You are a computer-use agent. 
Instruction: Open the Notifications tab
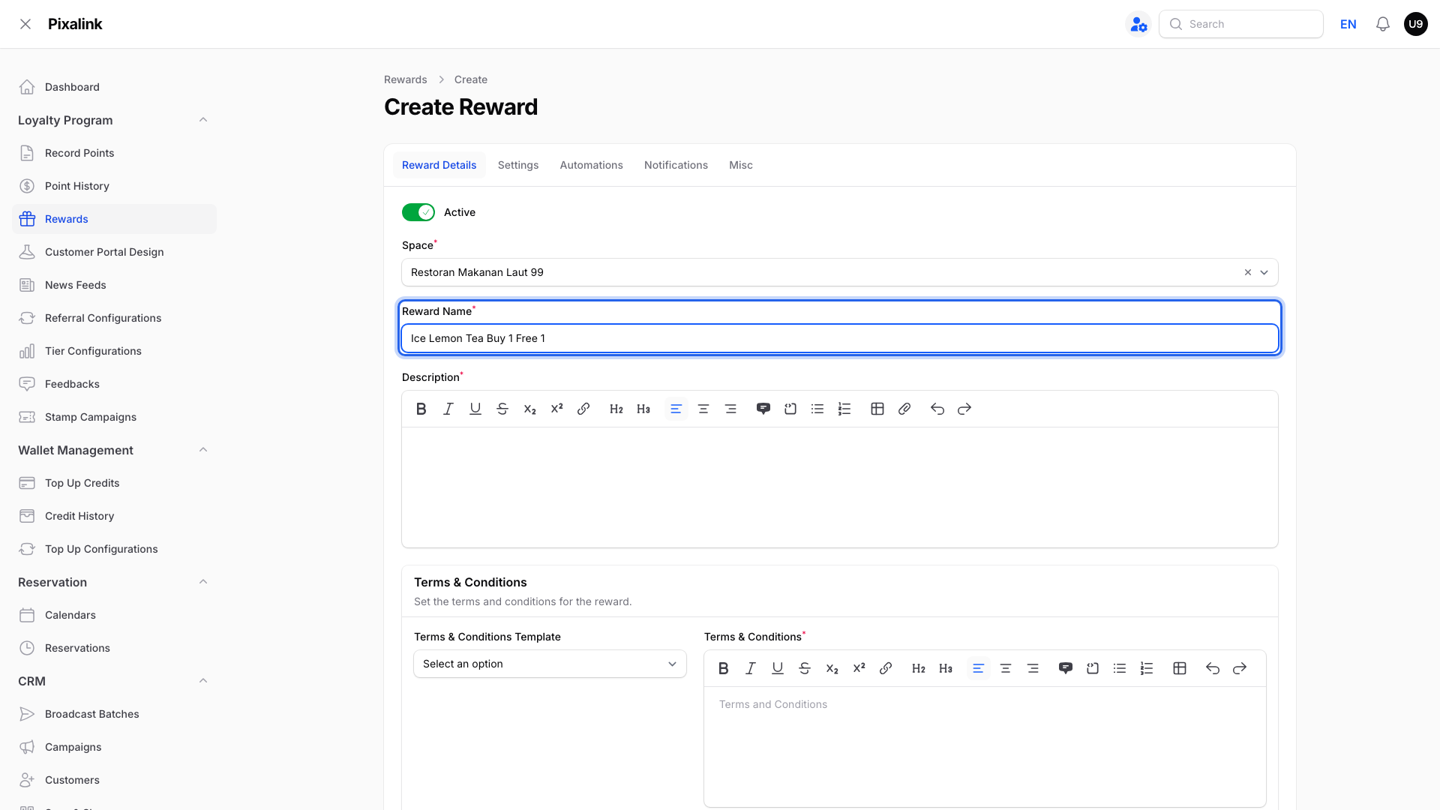pyautogui.click(x=676, y=165)
